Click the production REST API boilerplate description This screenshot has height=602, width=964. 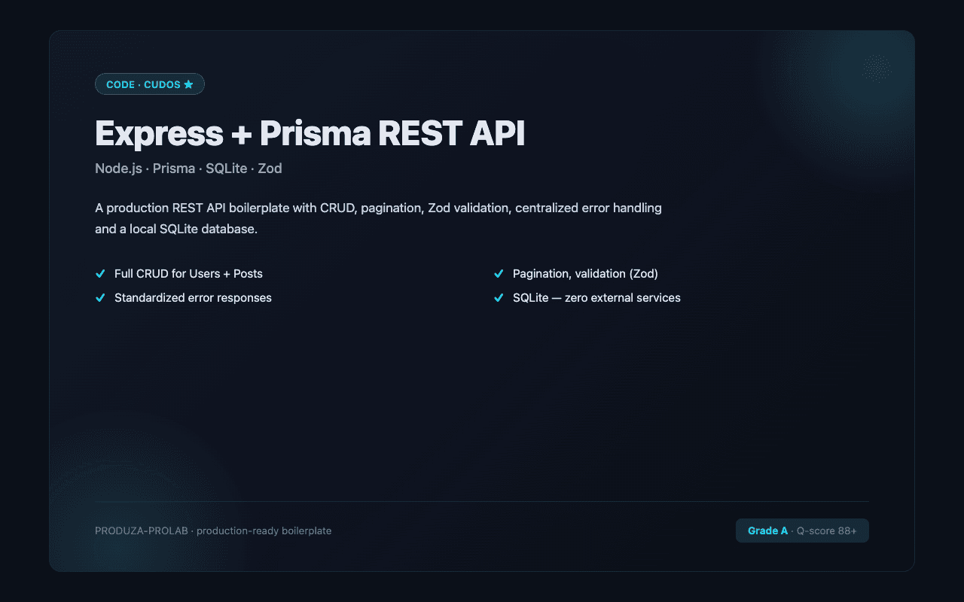378,218
